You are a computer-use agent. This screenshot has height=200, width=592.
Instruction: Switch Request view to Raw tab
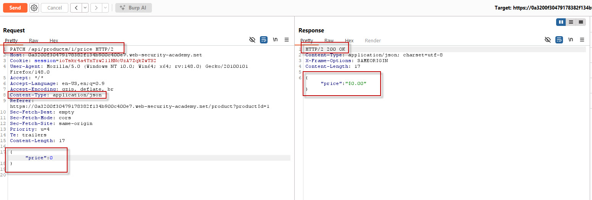click(x=34, y=41)
